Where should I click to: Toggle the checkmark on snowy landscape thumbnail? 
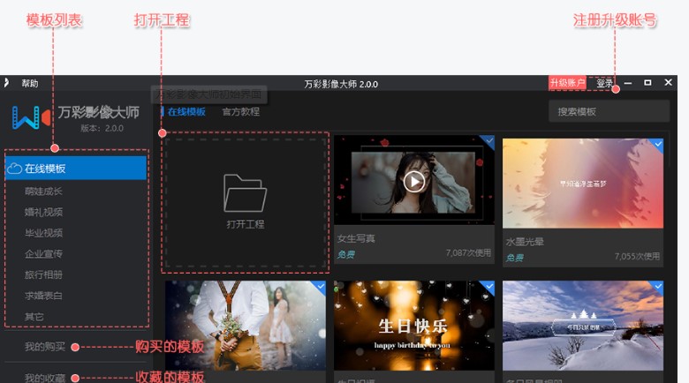658,287
